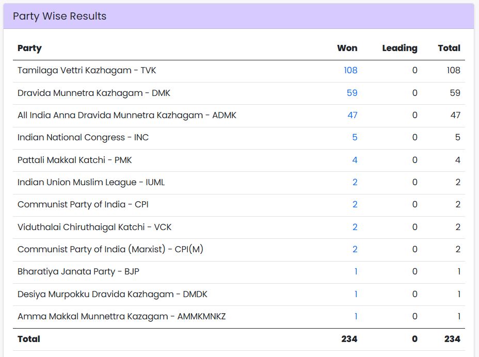Click the bold 'Total' footer row label
The image size is (479, 357).
pos(29,339)
